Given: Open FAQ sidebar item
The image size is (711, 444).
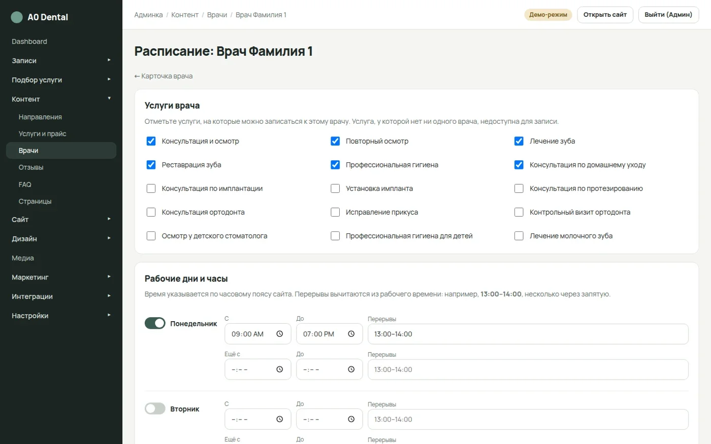Looking at the screenshot, I should coord(61,185).
